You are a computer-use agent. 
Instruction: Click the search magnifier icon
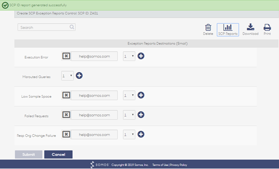point(72,27)
